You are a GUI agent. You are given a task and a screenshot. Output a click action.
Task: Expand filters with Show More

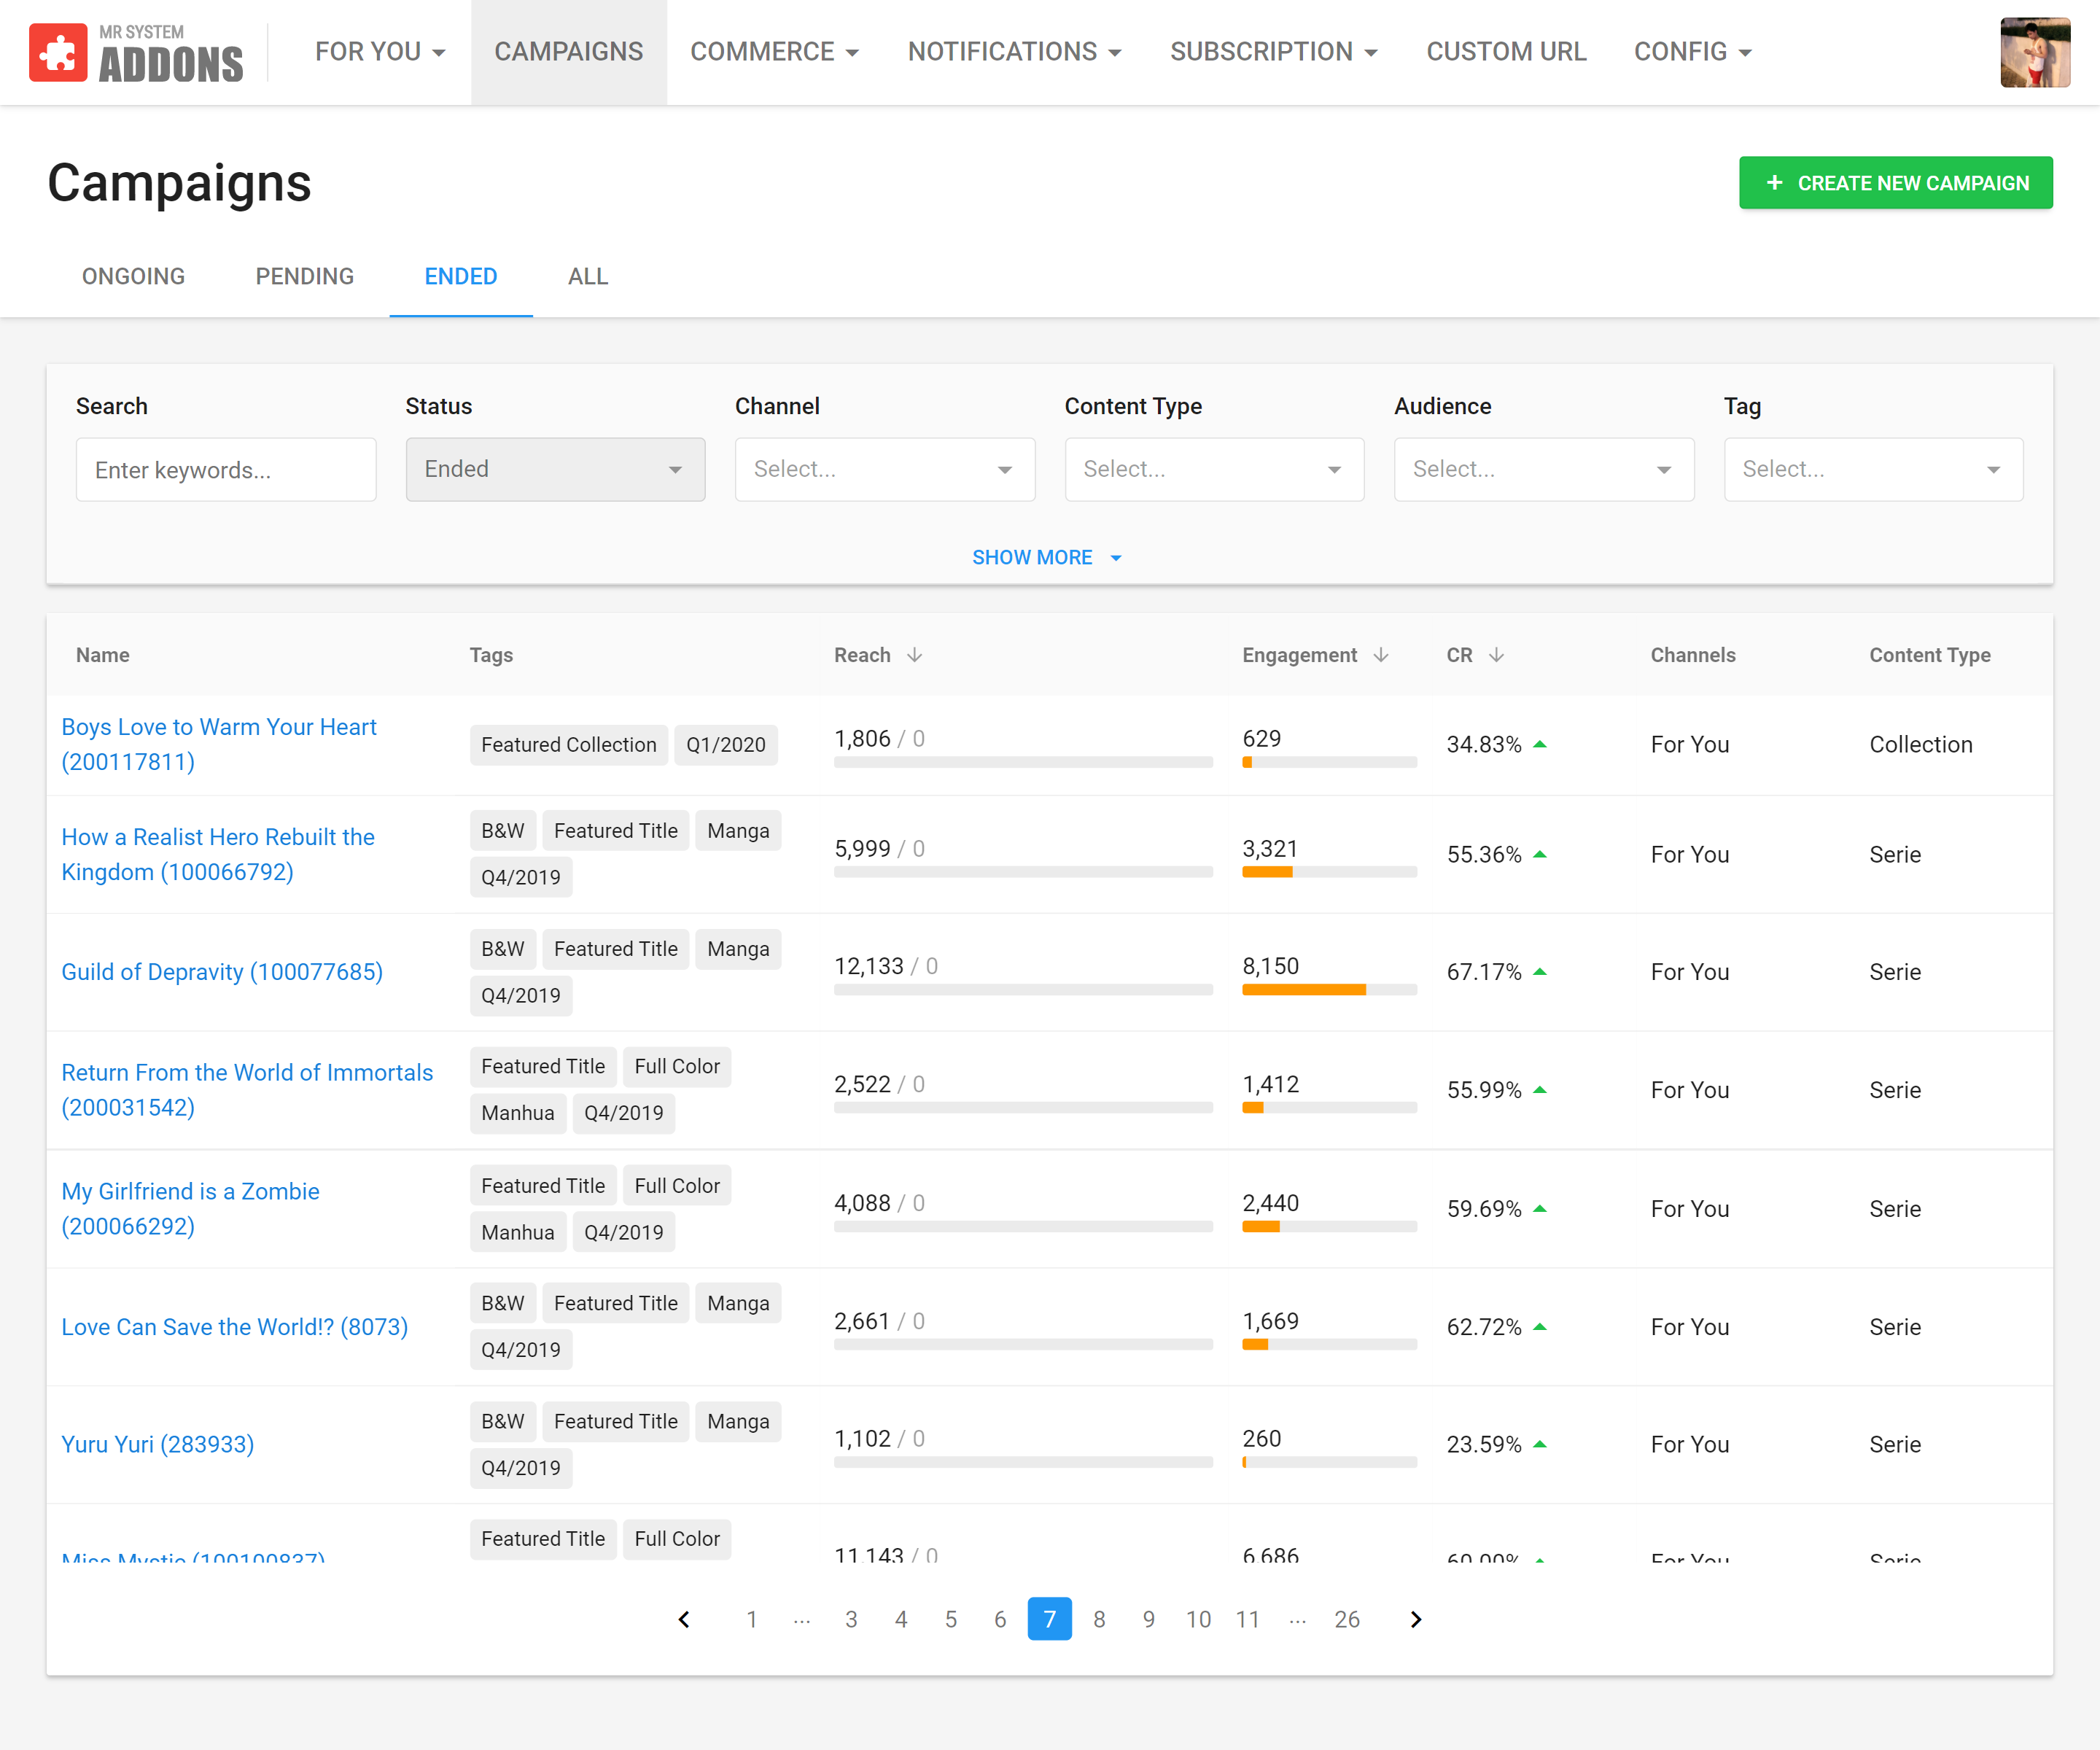[x=1046, y=557]
